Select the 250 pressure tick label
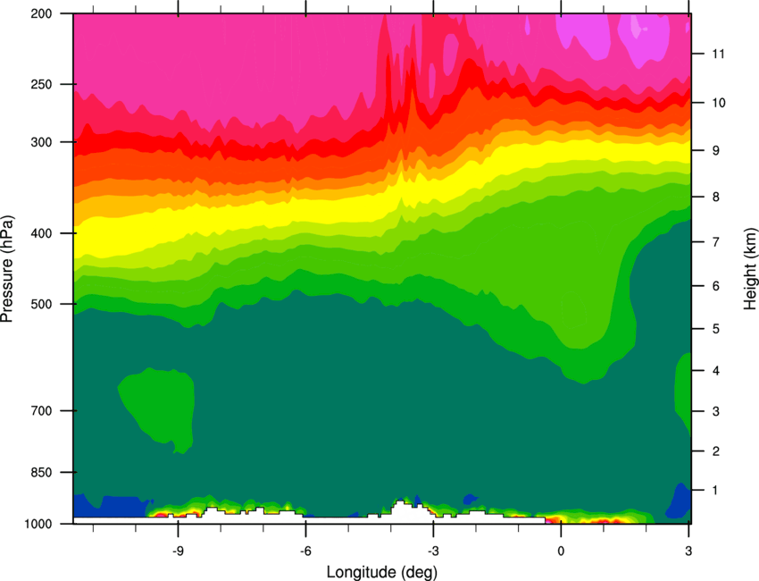759x581 pixels. coord(42,84)
